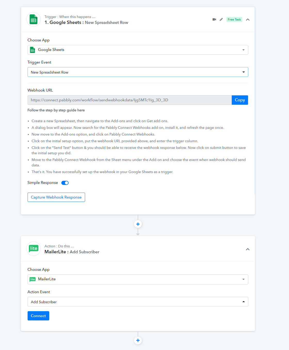Open the Google Sheets Choose App dropdown

pos(138,50)
